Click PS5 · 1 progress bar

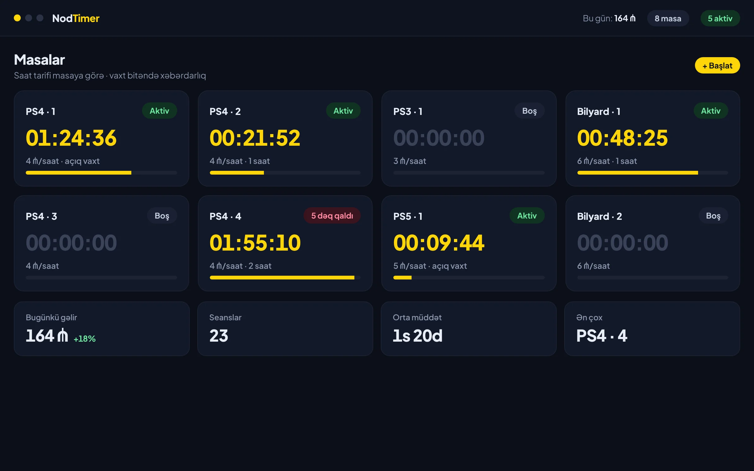(x=469, y=278)
